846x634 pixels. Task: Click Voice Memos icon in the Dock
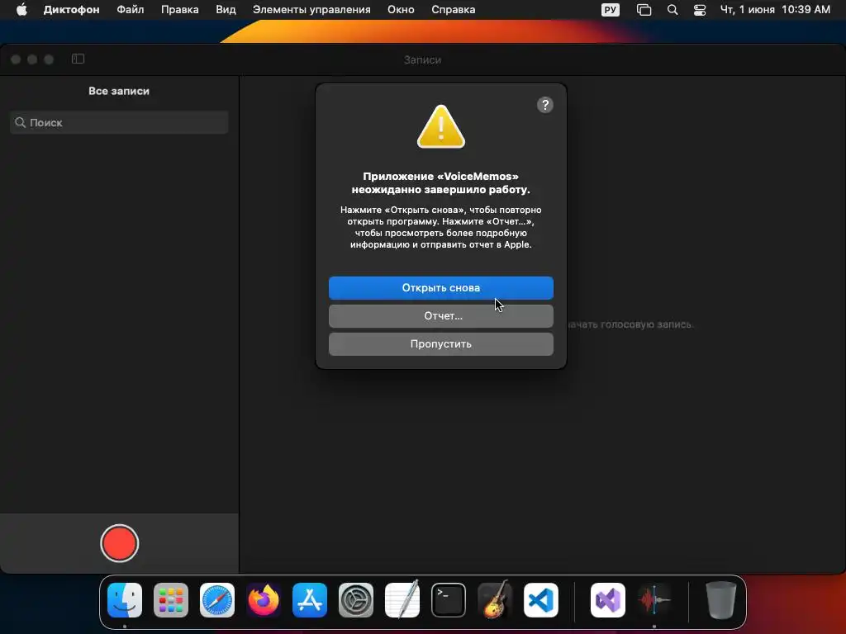coord(654,599)
